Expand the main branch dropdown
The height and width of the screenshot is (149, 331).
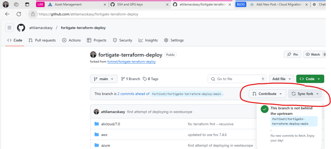(104, 79)
